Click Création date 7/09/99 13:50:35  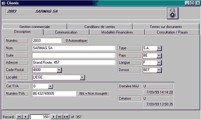pyautogui.click(x=158, y=104)
